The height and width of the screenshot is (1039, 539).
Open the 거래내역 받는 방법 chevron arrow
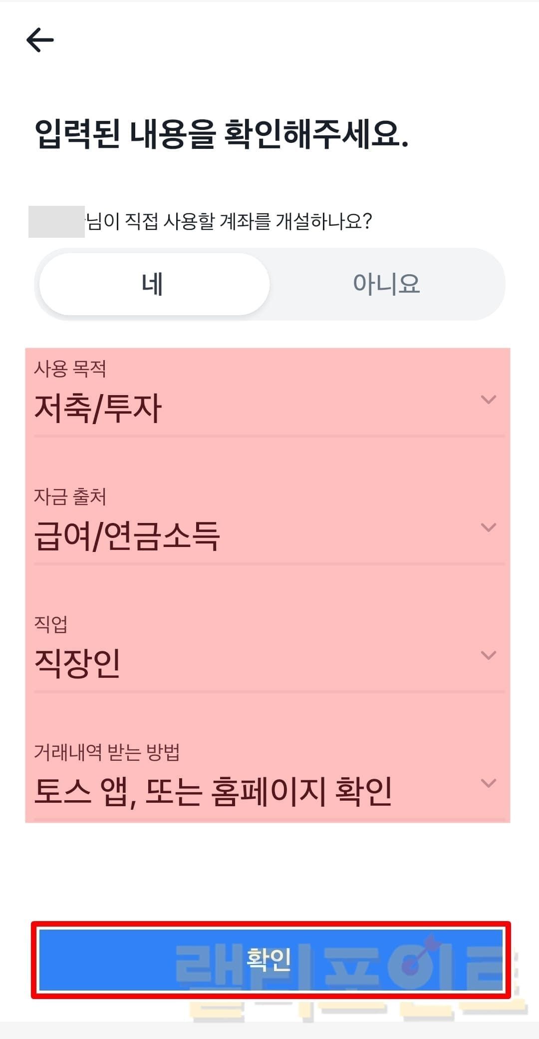[x=488, y=783]
